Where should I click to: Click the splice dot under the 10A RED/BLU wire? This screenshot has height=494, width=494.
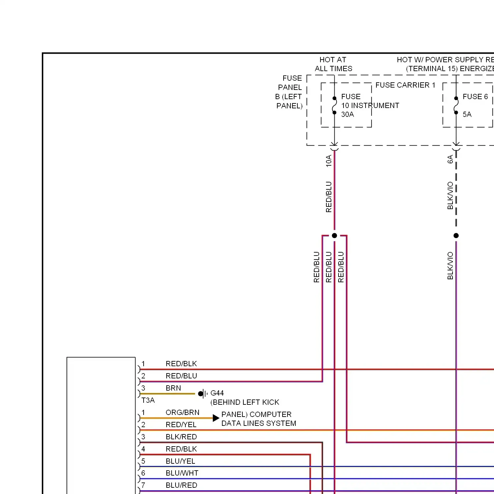(x=334, y=235)
